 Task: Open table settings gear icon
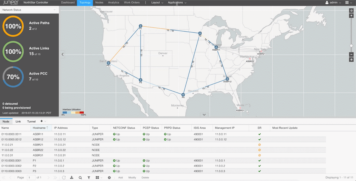pos(109,177)
